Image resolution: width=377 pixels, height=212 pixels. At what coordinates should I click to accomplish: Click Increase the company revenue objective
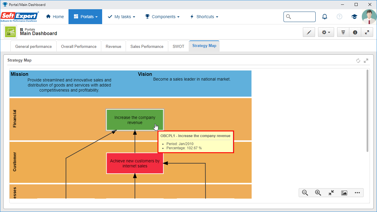point(135,120)
